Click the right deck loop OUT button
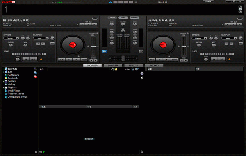The width and height of the screenshot is (246, 156). [221, 59]
